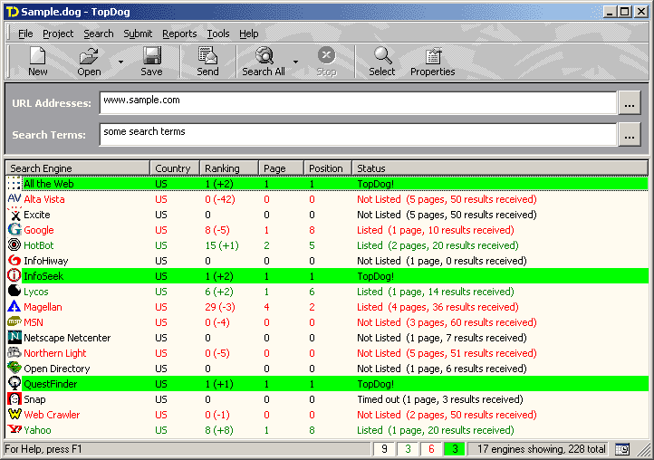Click the Yahoo Y! icon
Image resolution: width=654 pixels, height=460 pixels.
14,429
